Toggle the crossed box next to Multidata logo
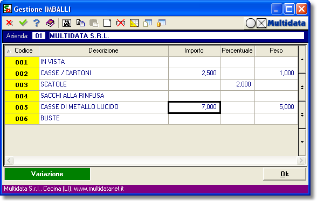The height and width of the screenshot is (202, 317). [x=261, y=23]
